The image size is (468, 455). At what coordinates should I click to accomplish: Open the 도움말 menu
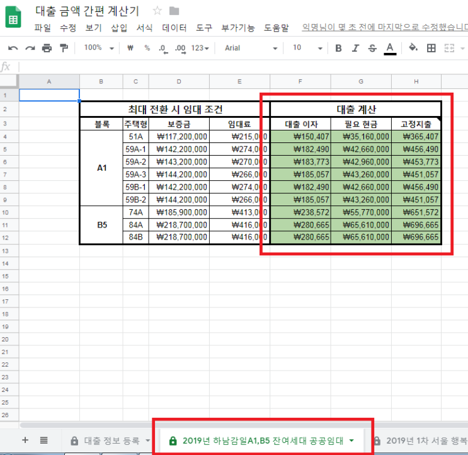[277, 28]
